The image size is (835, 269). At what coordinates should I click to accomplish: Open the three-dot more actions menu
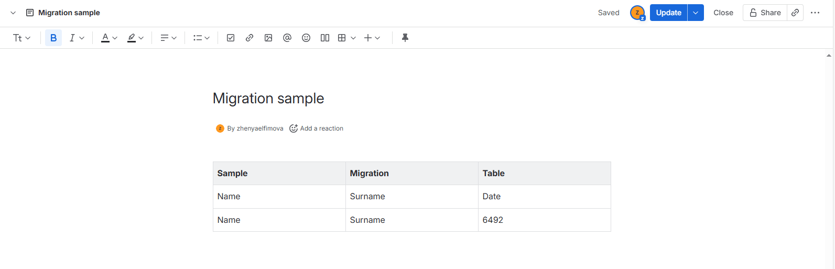[x=815, y=13]
